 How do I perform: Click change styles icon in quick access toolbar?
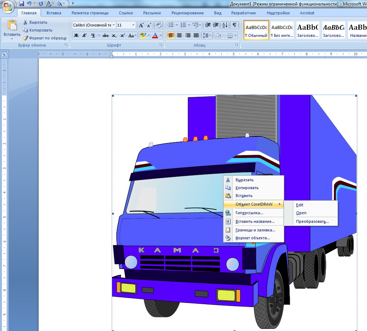[x=59, y=4]
